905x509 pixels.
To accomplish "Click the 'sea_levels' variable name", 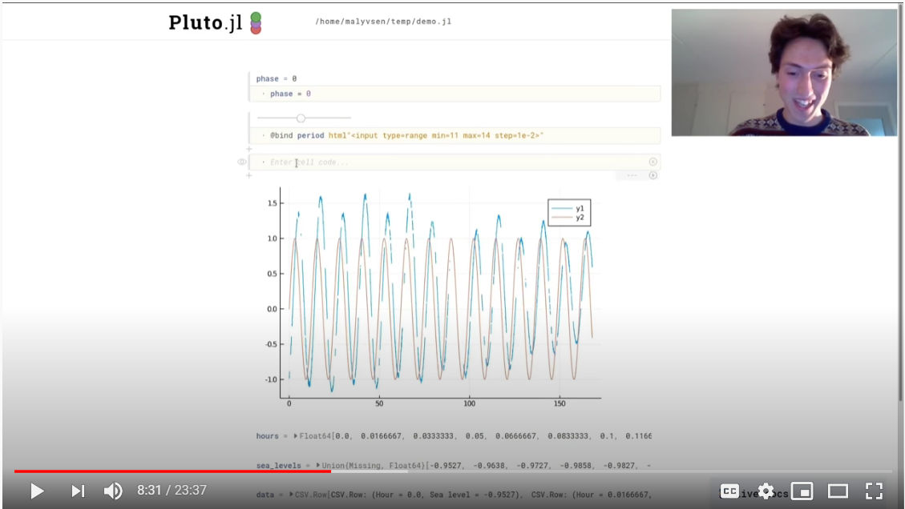I will click(x=279, y=465).
